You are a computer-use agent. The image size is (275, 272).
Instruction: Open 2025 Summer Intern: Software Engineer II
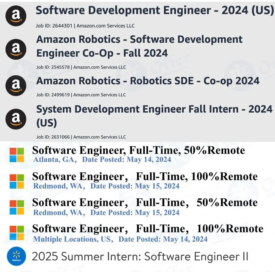point(140,257)
